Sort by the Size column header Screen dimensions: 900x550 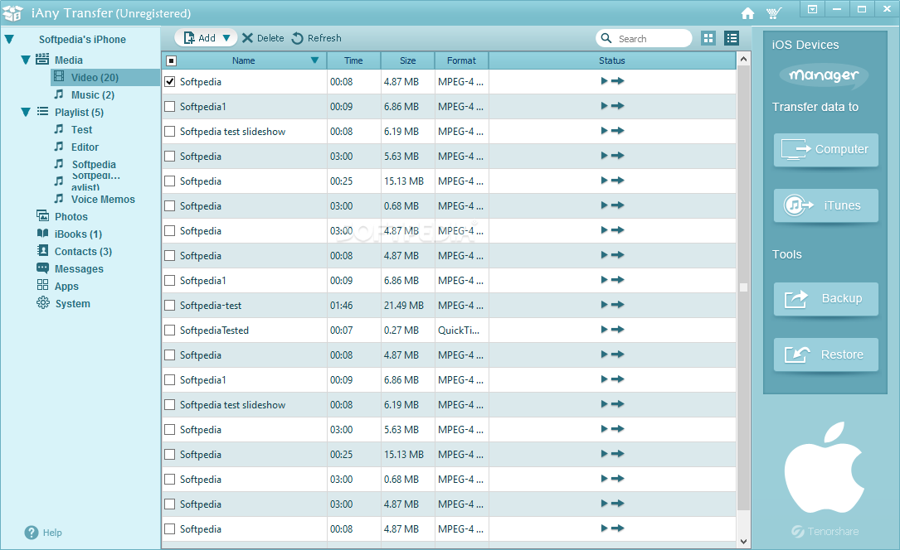pos(407,60)
